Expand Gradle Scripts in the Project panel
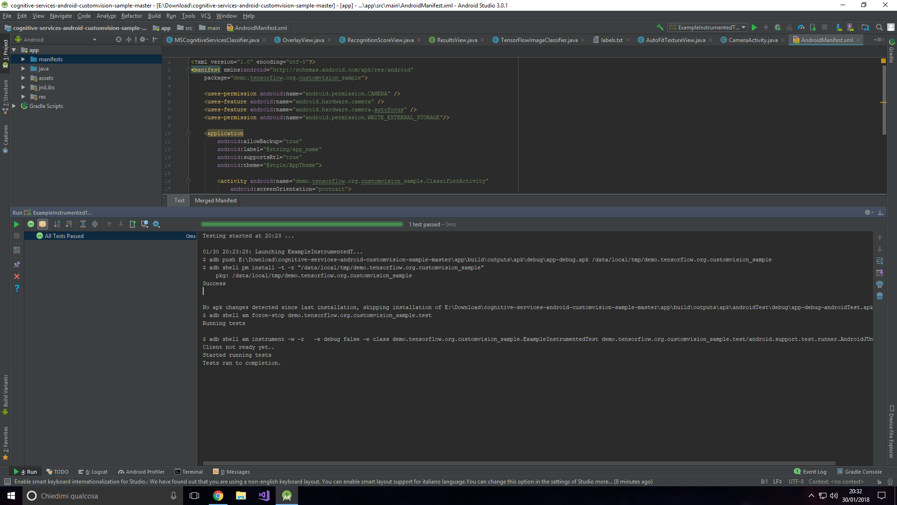Screen dimensions: 897x505 click(x=14, y=106)
